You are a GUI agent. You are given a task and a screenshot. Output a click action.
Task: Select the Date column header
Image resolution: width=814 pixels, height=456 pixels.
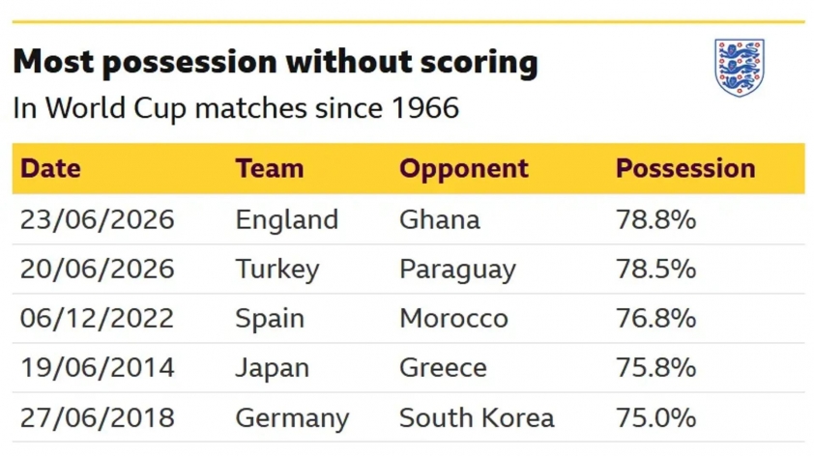point(50,169)
